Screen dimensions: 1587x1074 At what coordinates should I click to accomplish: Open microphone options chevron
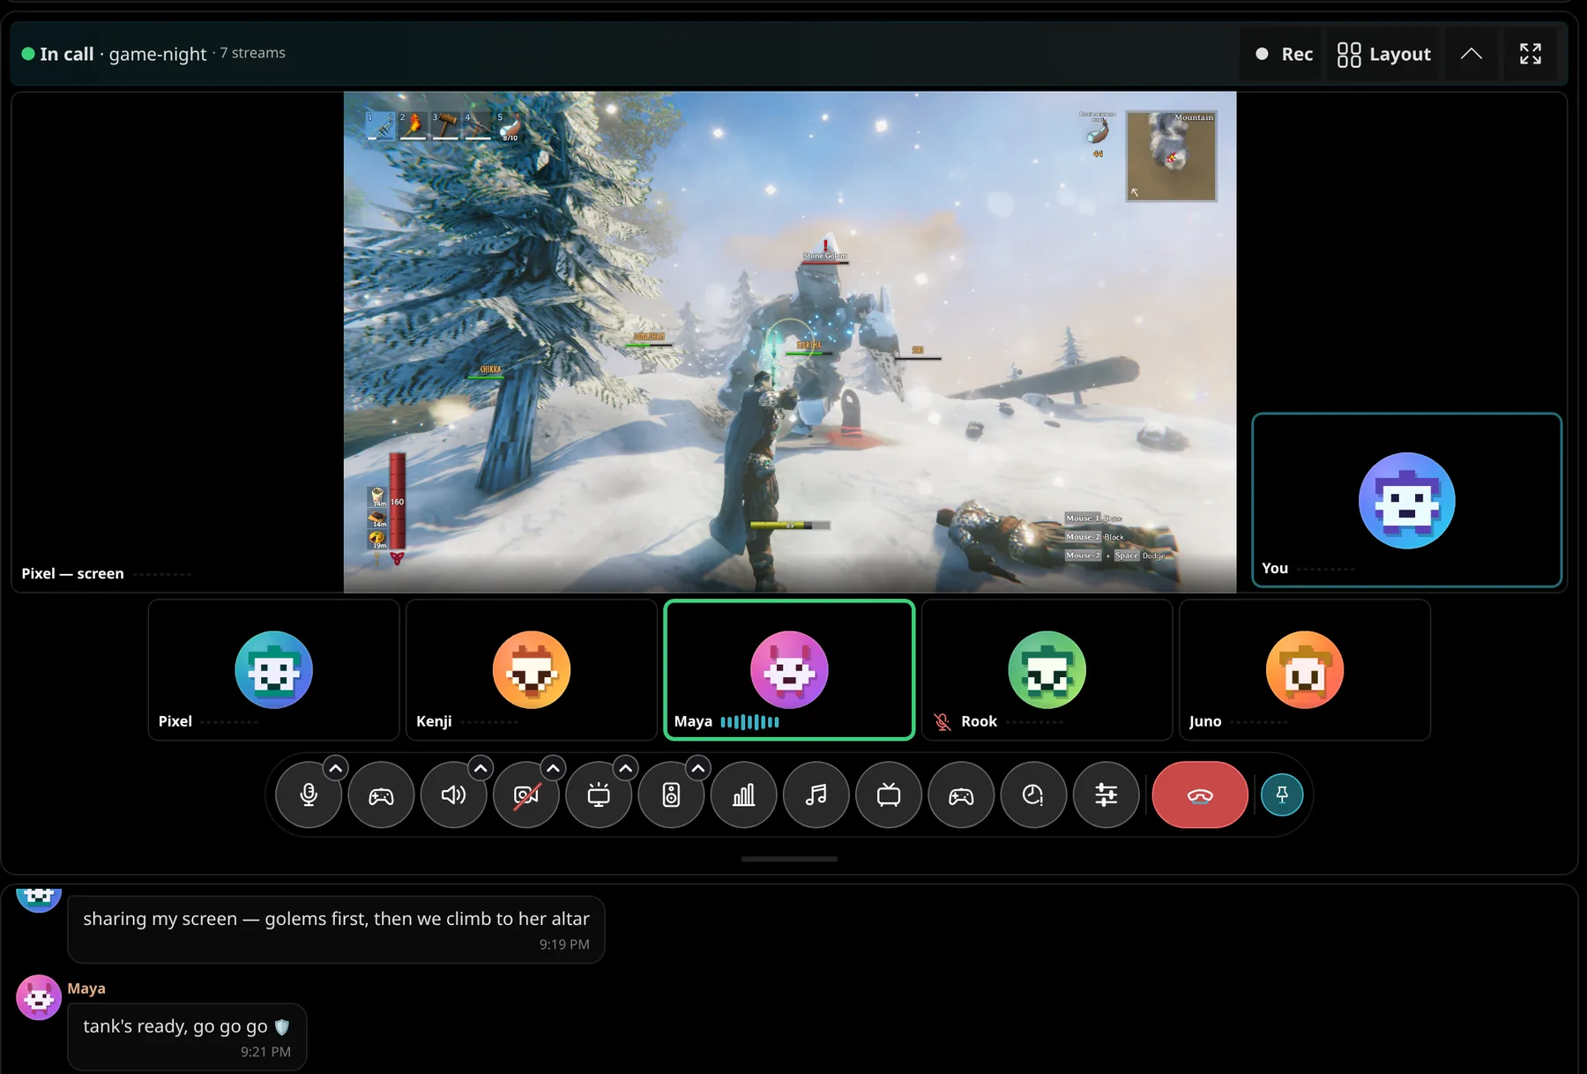pos(335,768)
